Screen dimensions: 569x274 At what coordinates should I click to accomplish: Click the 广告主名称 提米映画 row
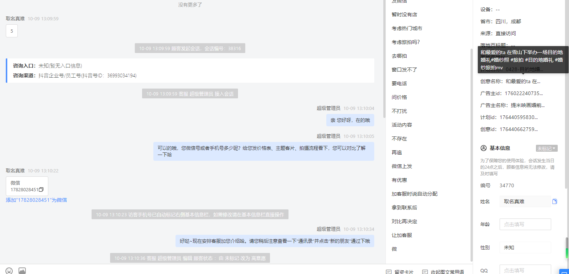click(513, 105)
